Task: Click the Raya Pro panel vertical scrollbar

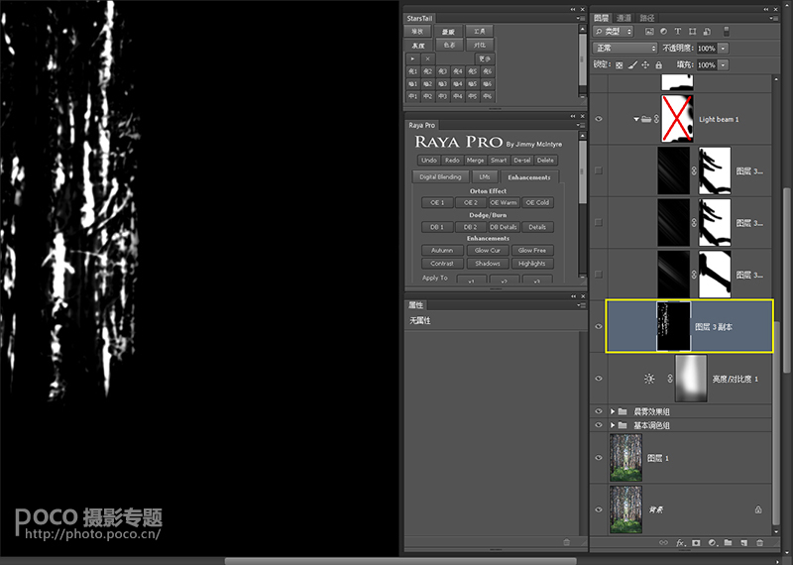Action: pyautogui.click(x=583, y=172)
